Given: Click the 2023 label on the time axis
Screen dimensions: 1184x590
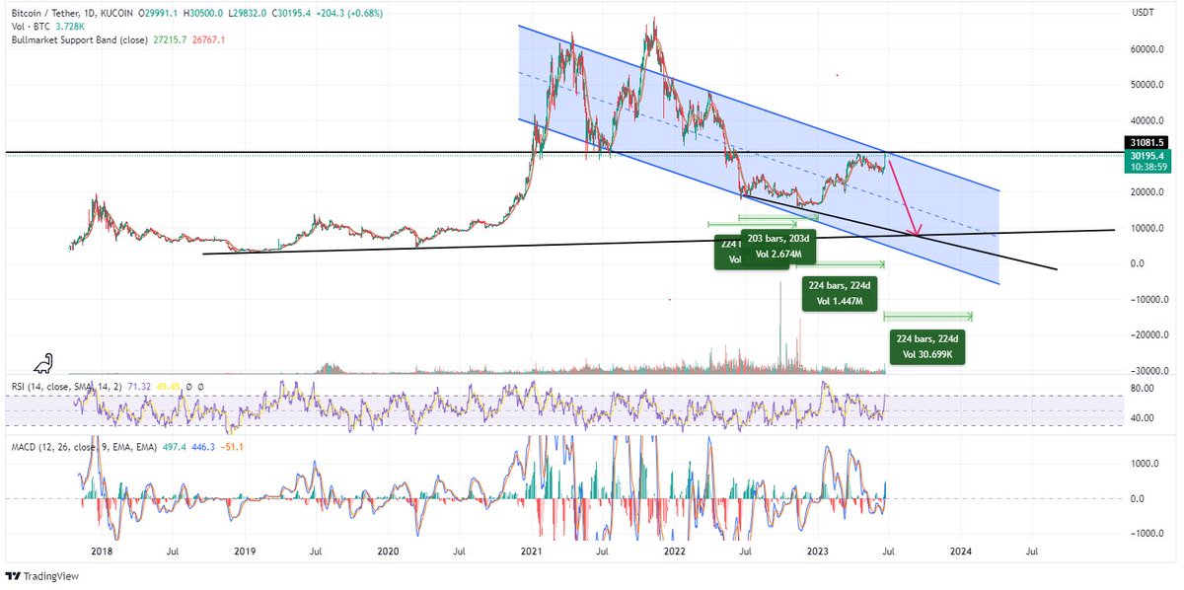Looking at the screenshot, I should (817, 553).
